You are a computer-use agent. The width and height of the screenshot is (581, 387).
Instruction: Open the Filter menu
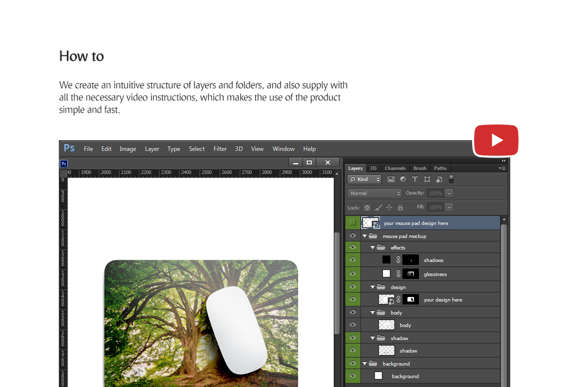[x=220, y=149]
